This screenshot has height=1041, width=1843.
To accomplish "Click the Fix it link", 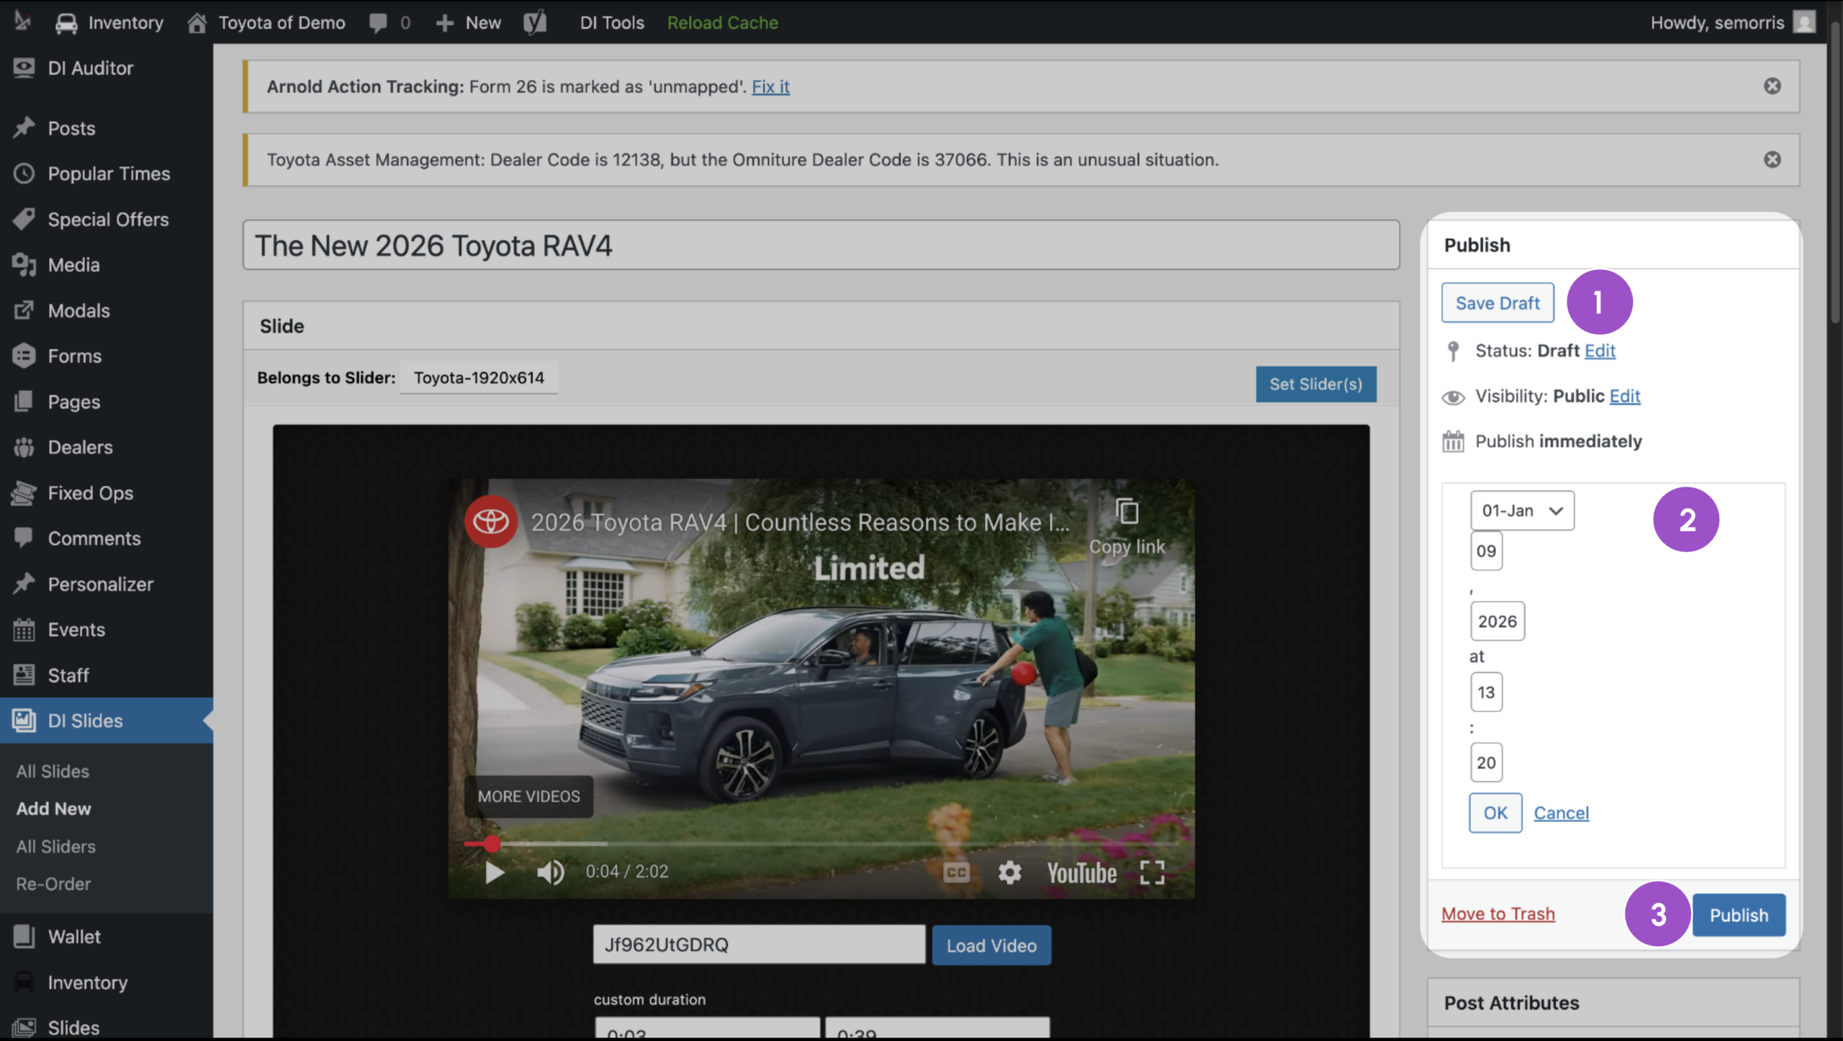I will point(770,86).
